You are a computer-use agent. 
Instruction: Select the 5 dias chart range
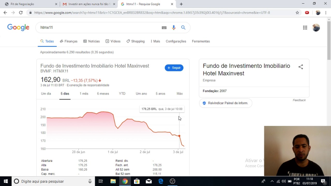(x=65, y=94)
